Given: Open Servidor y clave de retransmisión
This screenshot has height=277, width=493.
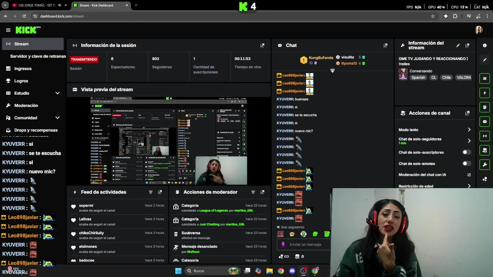Looking at the screenshot, I should [38, 56].
